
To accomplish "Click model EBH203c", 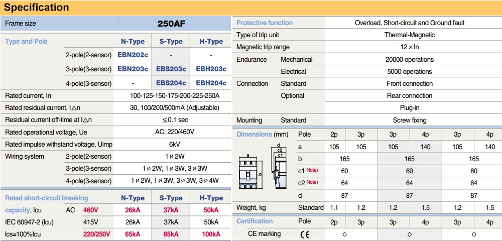I will 211,69.
